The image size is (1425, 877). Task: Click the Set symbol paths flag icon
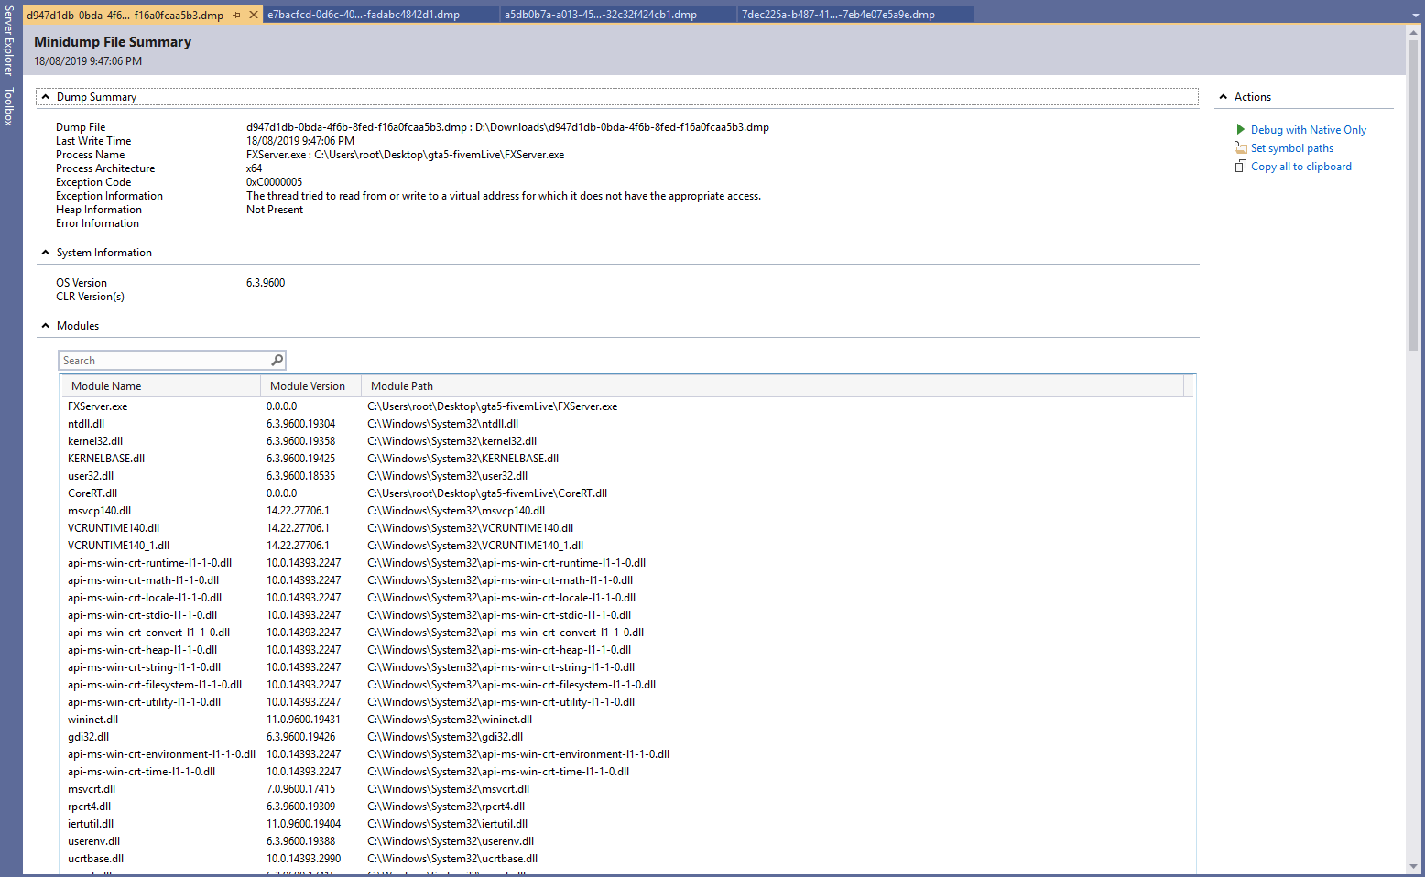(1242, 147)
